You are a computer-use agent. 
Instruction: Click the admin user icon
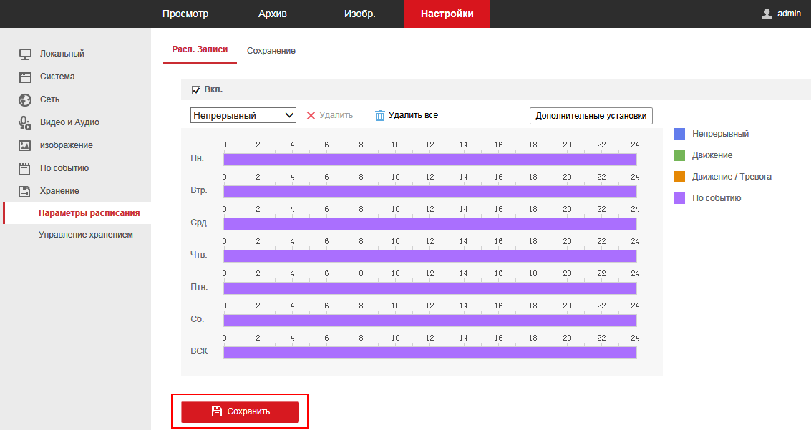coord(767,14)
